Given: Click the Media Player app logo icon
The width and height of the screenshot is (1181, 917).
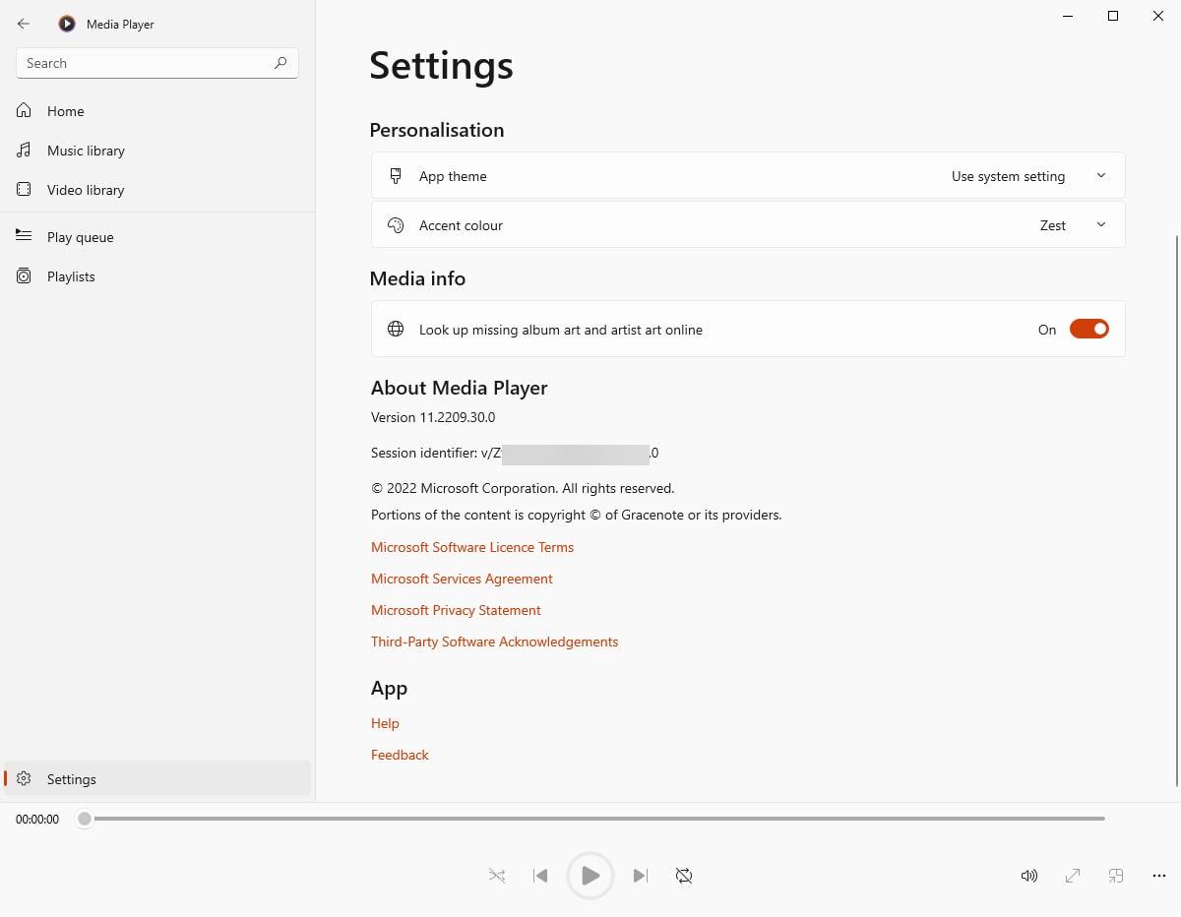Looking at the screenshot, I should [67, 24].
